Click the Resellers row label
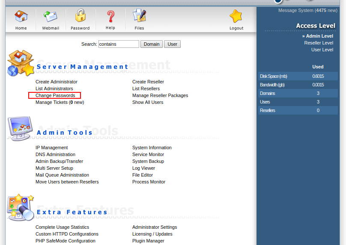This screenshot has width=346, height=245. 268,111
